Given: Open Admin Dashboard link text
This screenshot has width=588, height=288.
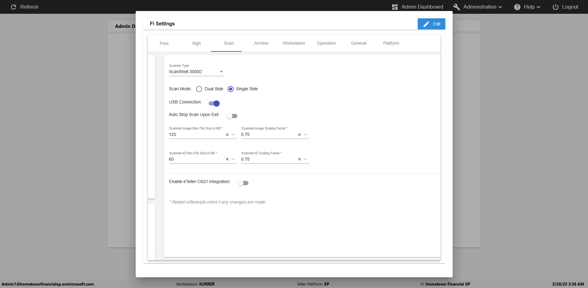Looking at the screenshot, I should [x=422, y=7].
